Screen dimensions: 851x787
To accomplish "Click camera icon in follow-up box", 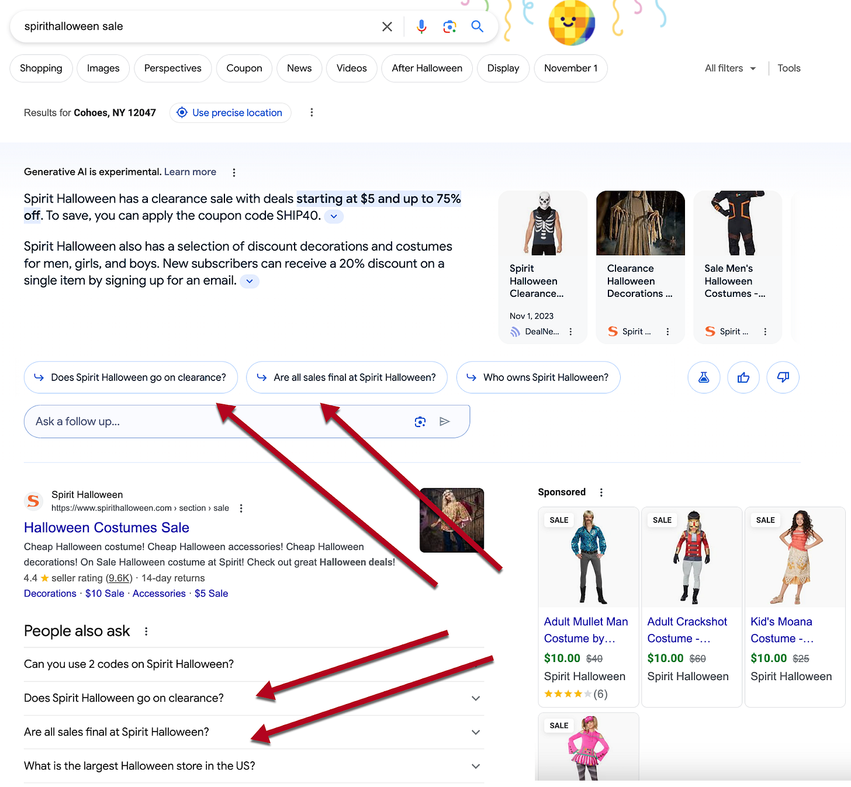I will pos(420,422).
